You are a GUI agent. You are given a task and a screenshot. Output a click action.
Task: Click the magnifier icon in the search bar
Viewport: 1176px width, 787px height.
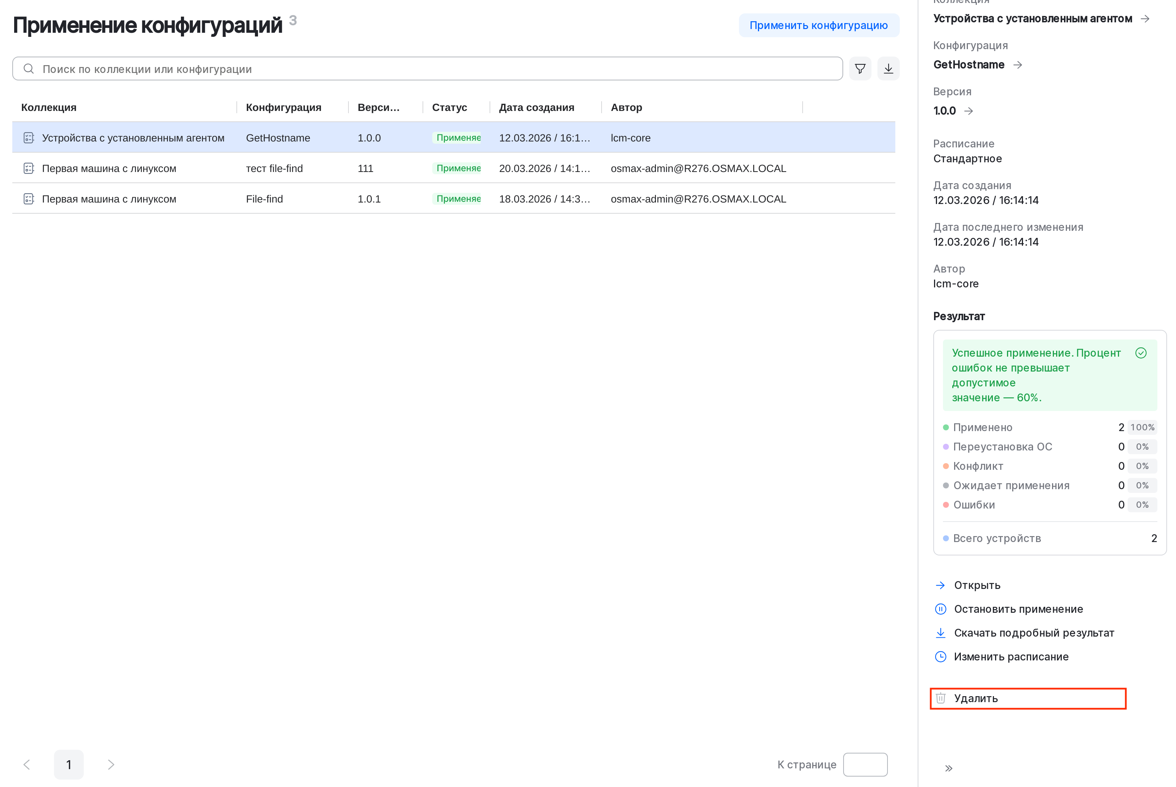(29, 69)
